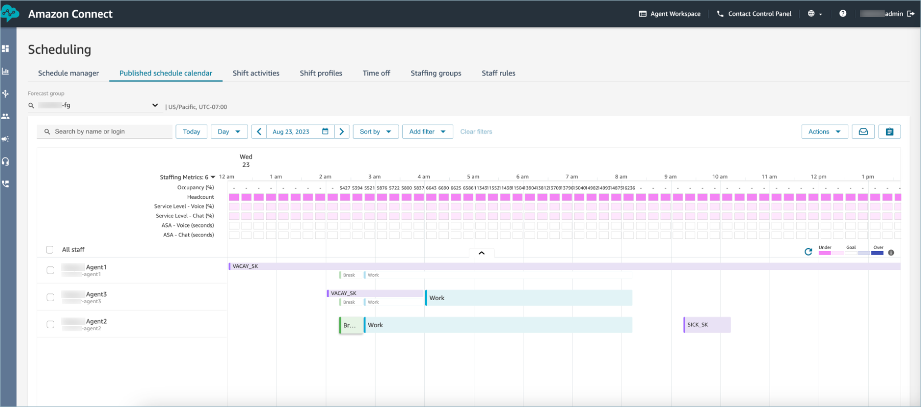Go to previous day arrow
The width and height of the screenshot is (921, 407).
(x=259, y=131)
